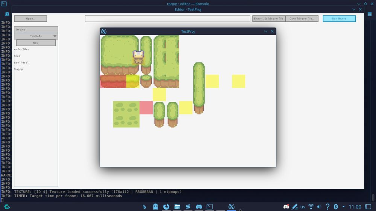Click the red-tinted tile area in TestProj

[x=113, y=81]
